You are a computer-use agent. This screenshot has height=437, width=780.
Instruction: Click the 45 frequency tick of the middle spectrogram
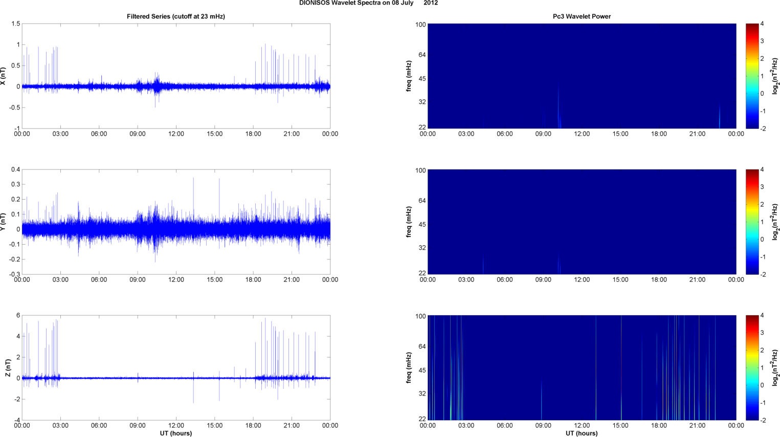pos(422,225)
